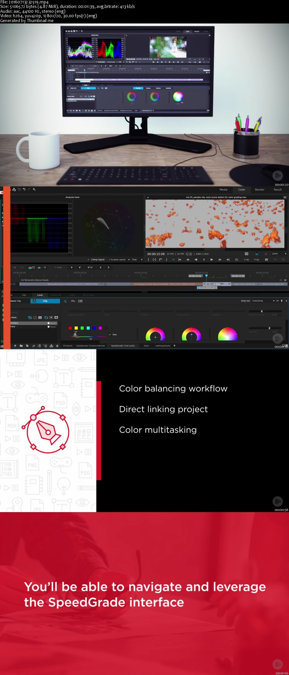Click the undo arrow in top toolbar

24,189
